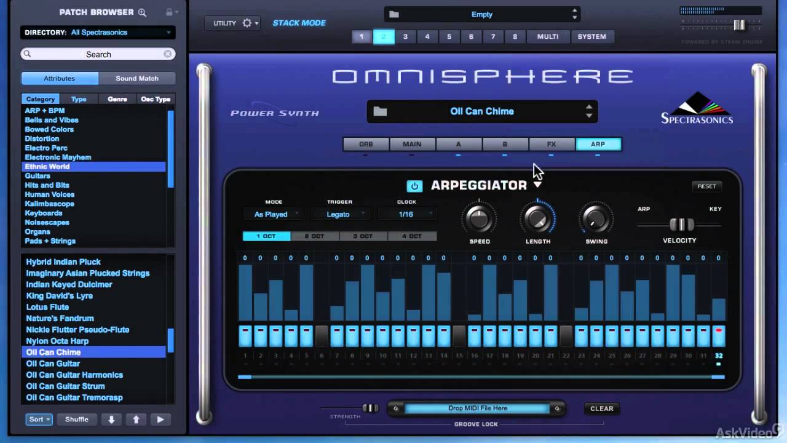Switch to the ORB tab
Screen dimensions: 787x443
(x=366, y=144)
